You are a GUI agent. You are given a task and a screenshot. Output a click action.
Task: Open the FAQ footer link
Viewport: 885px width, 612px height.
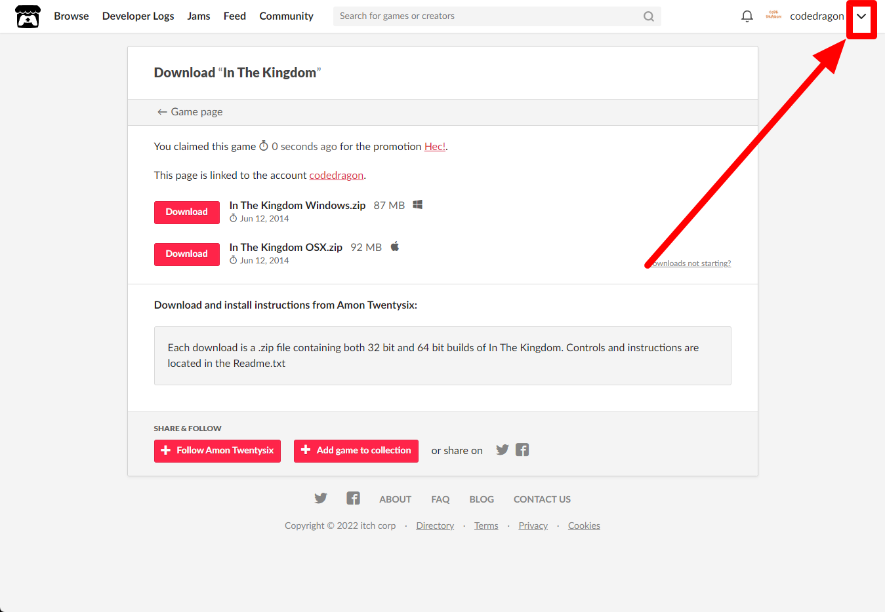440,499
